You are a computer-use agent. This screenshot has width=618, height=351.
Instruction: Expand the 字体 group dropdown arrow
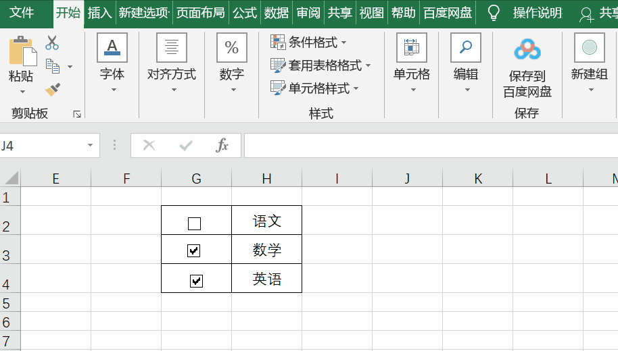pos(114,90)
